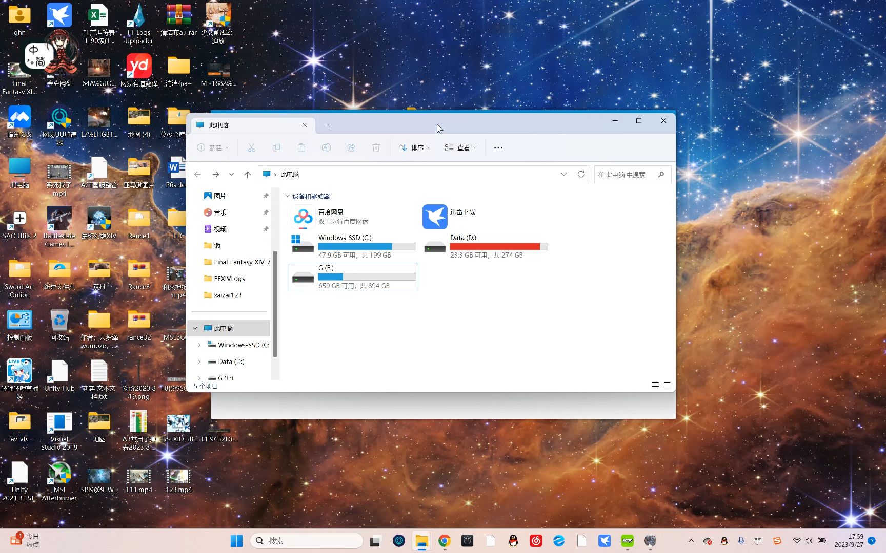Close the This PC tab
This screenshot has width=886, height=553.
pos(305,125)
